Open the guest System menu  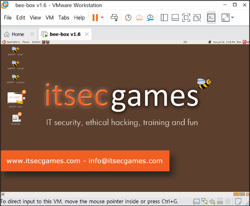36,42
